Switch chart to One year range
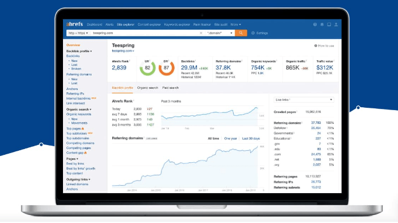This screenshot has height=223, width=398. click(x=230, y=139)
